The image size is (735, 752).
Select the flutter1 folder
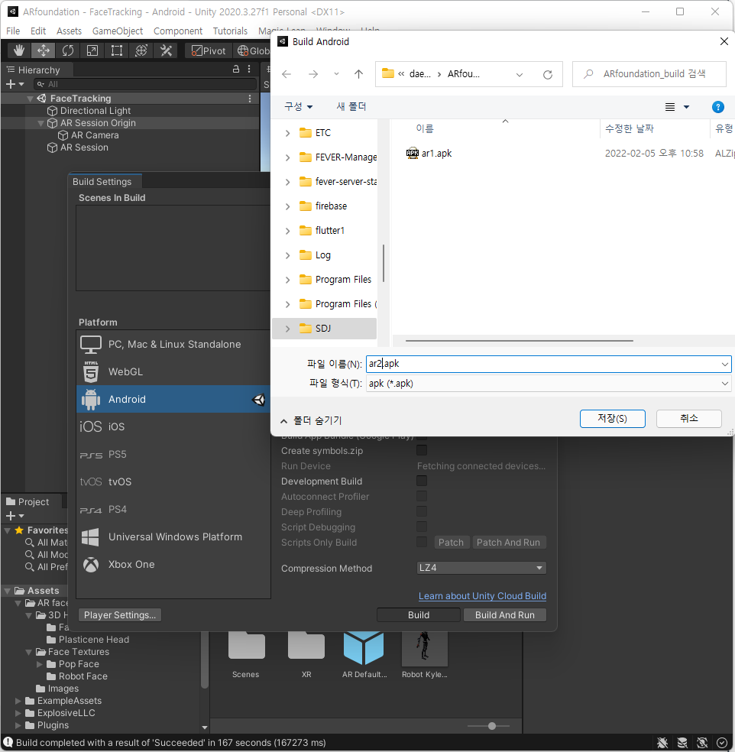(x=329, y=231)
